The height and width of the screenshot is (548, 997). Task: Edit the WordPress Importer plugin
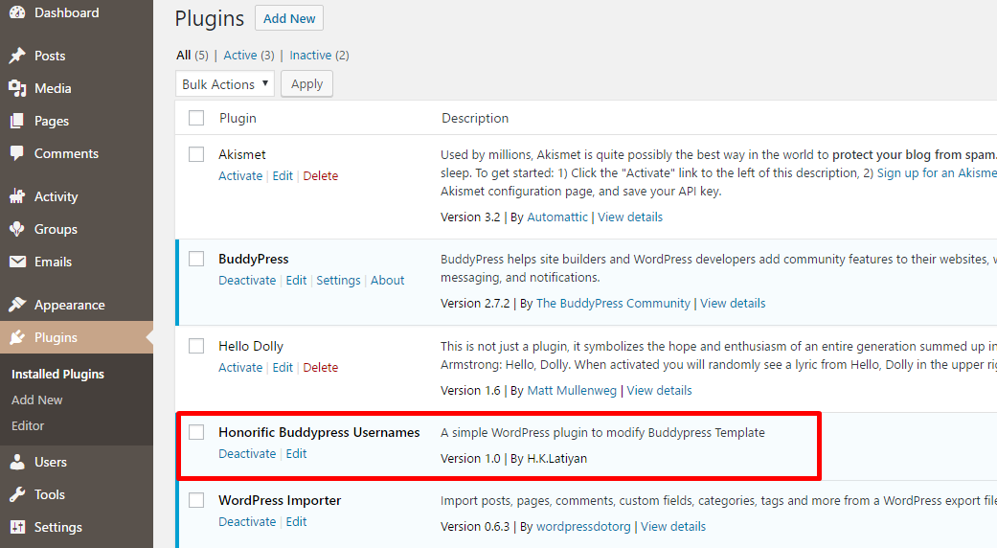point(296,522)
